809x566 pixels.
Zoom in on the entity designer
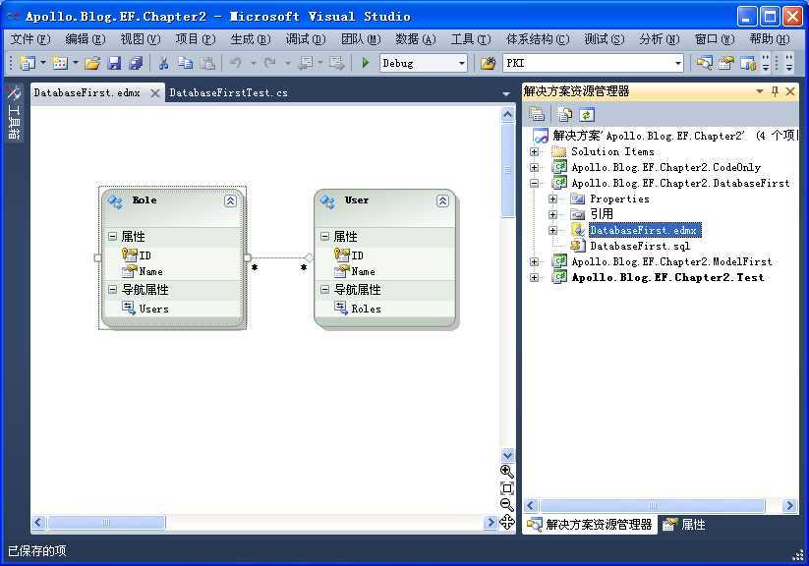pyautogui.click(x=506, y=471)
